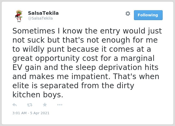
Task: Visit the SalsaTekila display name profile link
Action: (43, 13)
